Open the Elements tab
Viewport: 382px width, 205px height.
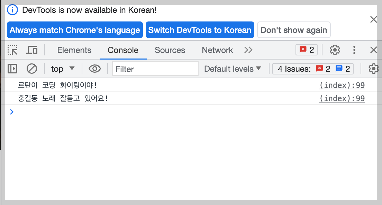(74, 50)
